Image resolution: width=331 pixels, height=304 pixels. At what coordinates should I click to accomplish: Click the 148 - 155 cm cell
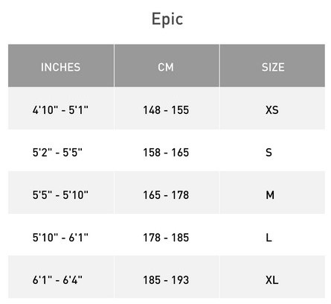click(x=167, y=108)
